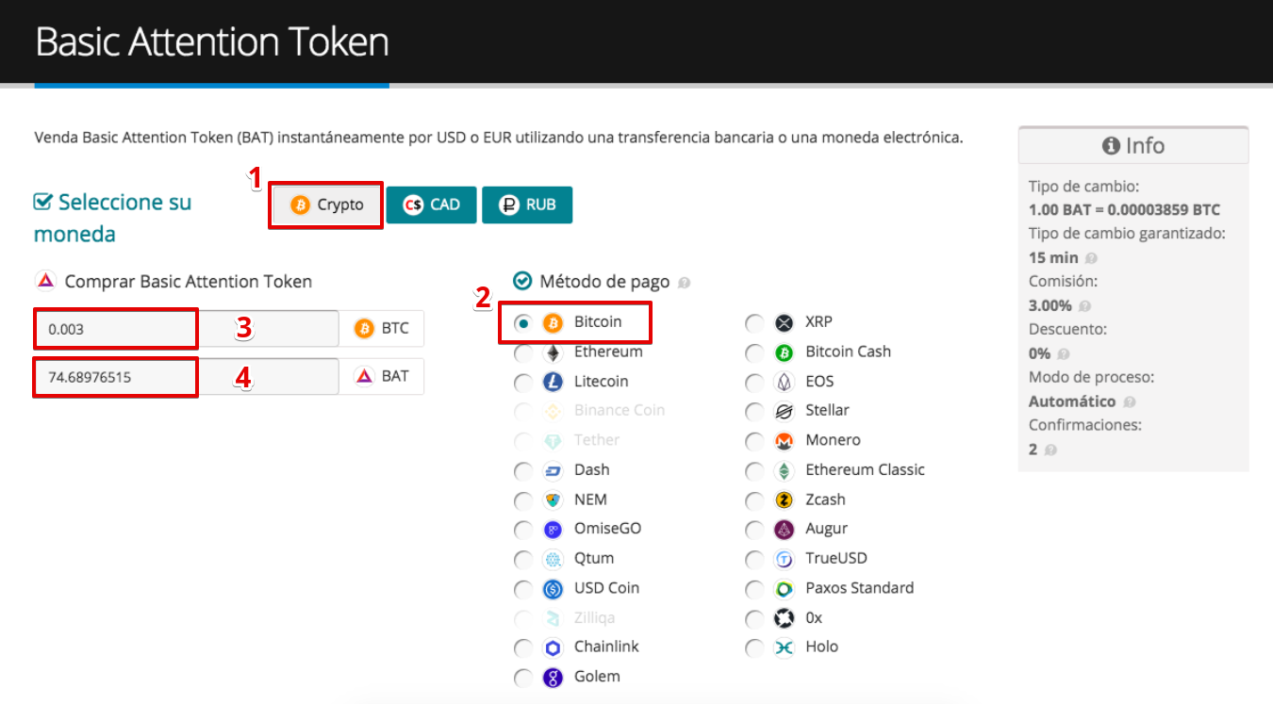
Task: Select the Ethereum Classic radio button
Action: pyautogui.click(x=754, y=470)
